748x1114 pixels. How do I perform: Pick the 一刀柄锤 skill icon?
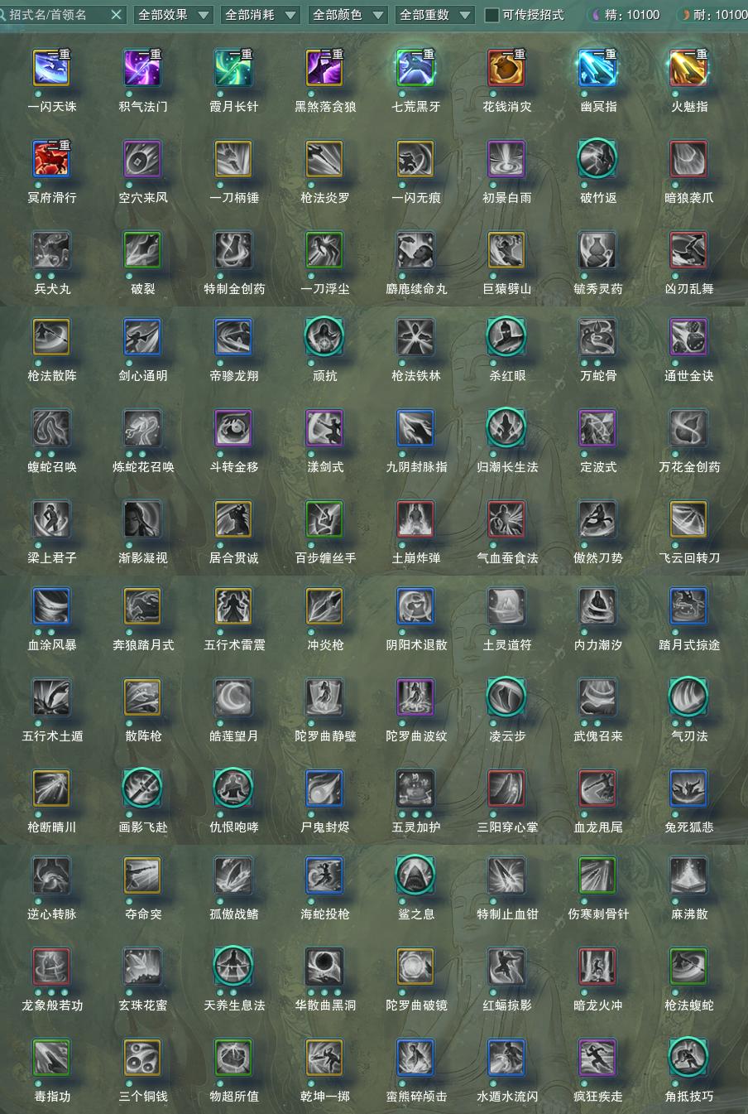pos(233,159)
